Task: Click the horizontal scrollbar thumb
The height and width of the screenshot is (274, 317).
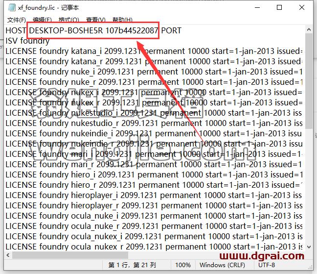Action: click(70, 255)
